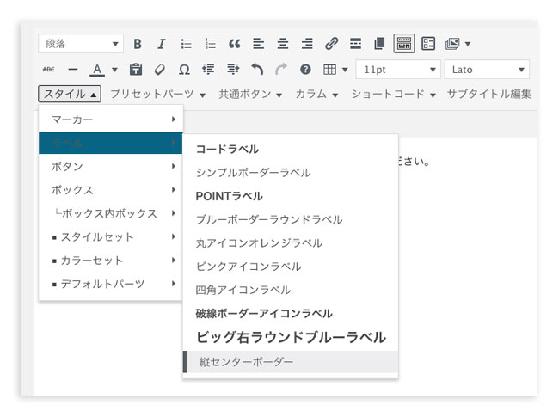Open the ショートコード dropdown
559x417 pixels.
(393, 94)
